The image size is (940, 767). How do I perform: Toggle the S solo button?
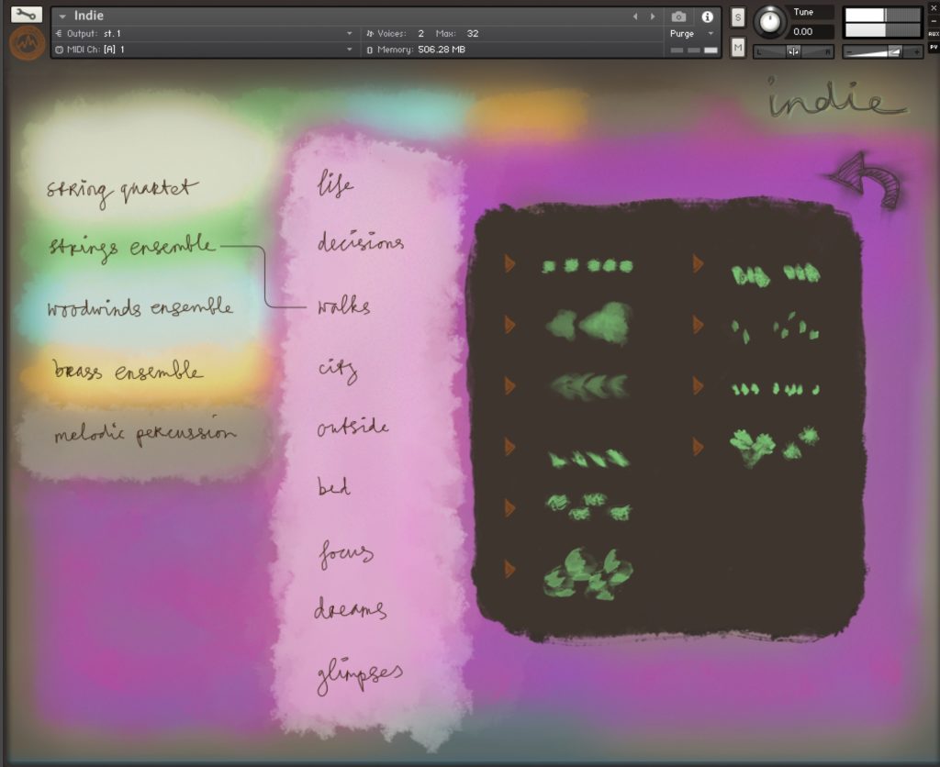pos(738,17)
